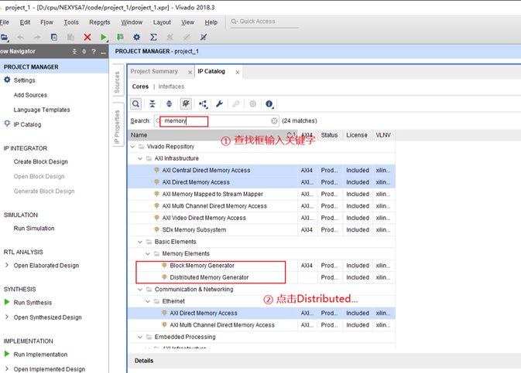Click the Run green arrow in main toolbar
Viewport: 521px width, 373px height.
(104, 37)
